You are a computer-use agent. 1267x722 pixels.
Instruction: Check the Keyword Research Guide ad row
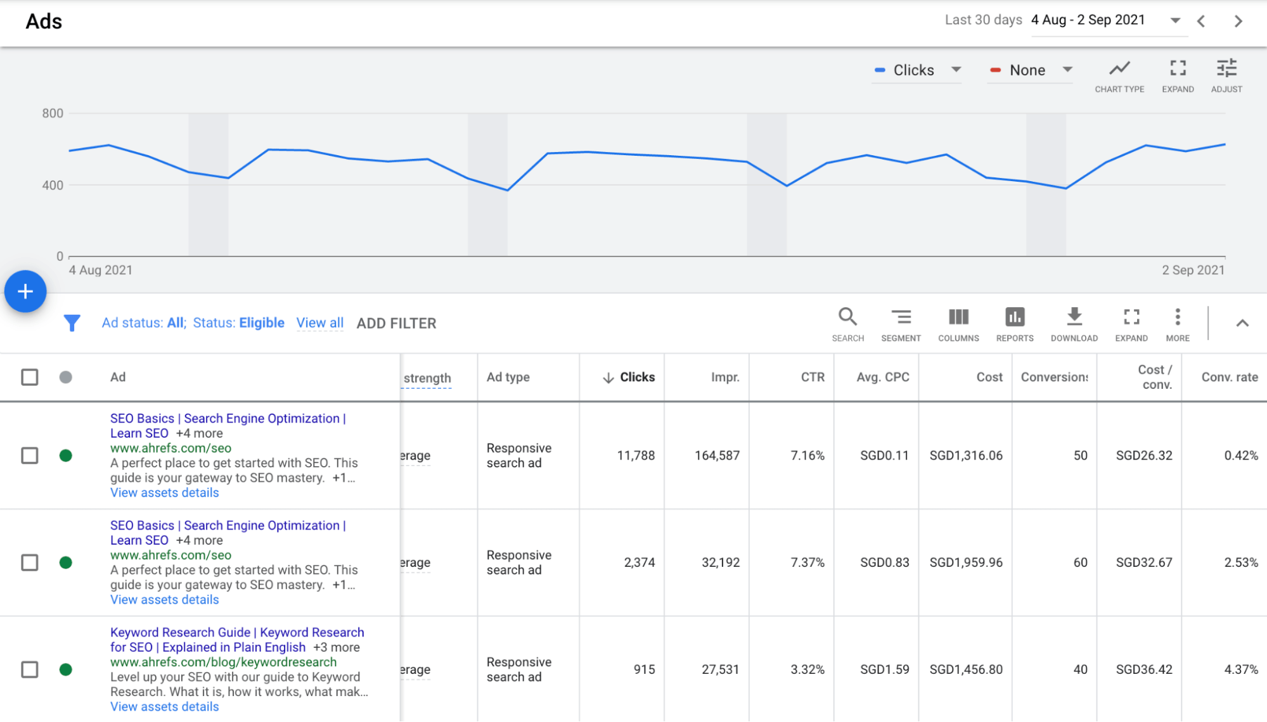click(x=30, y=669)
